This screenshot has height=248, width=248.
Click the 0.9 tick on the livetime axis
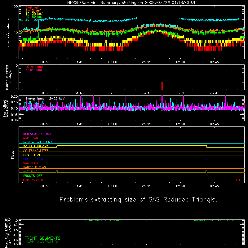point(15,225)
